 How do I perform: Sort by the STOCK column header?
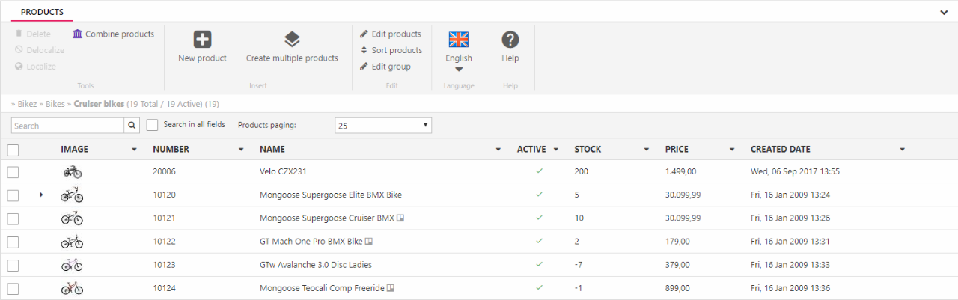(x=588, y=150)
